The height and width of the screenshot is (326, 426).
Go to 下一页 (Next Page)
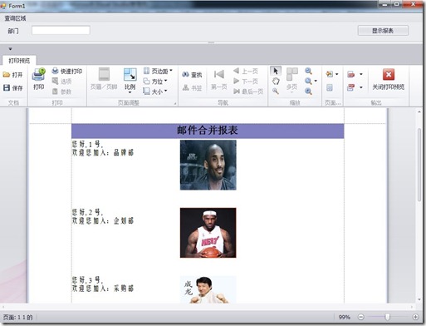coord(246,81)
